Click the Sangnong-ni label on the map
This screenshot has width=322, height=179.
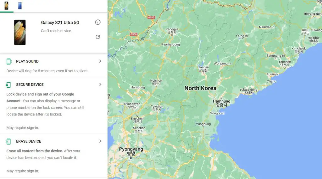275,56
